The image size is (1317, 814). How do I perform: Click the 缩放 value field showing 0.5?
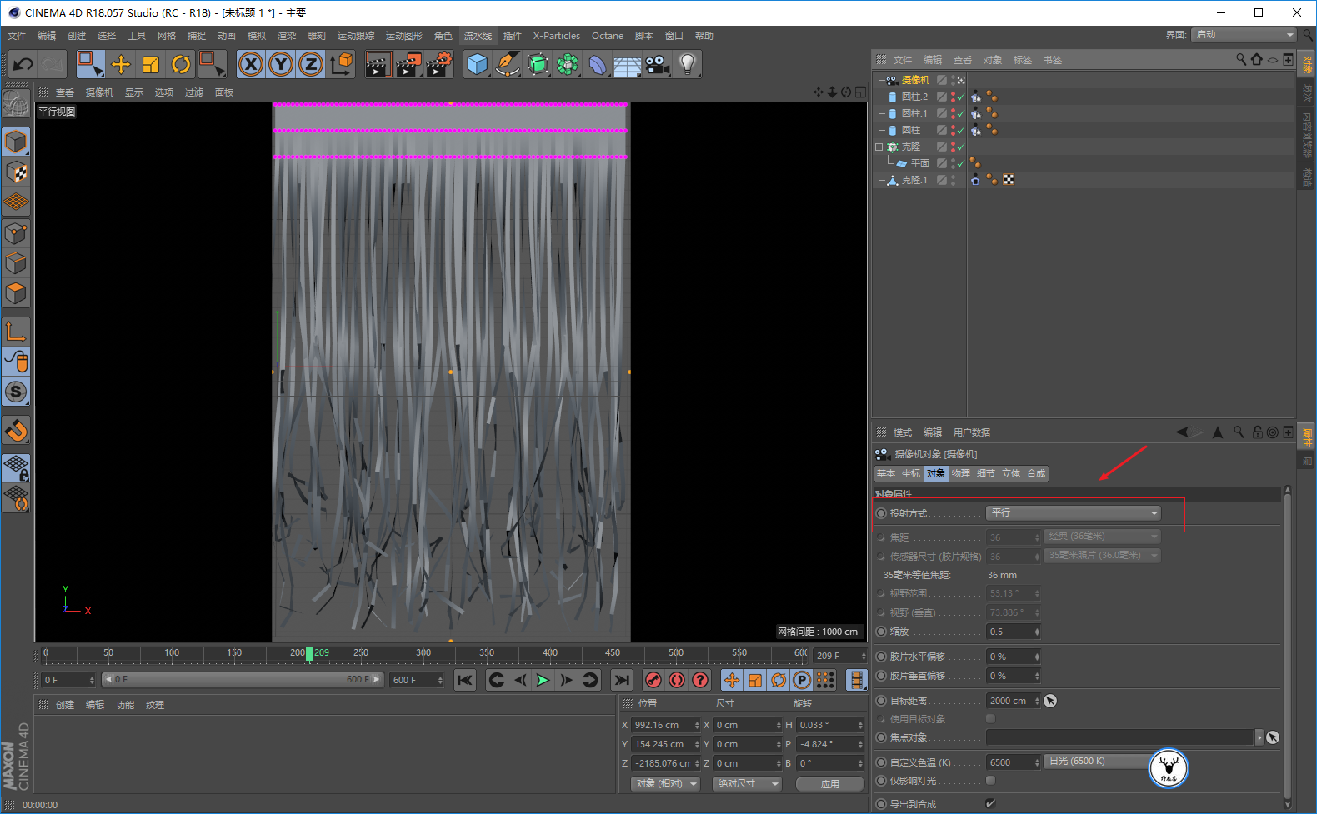pos(1014,632)
